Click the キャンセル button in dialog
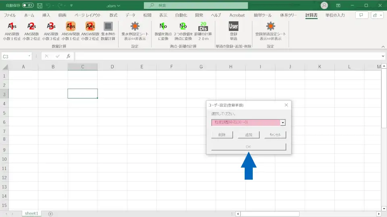The height and width of the screenshot is (217, 387). coord(275,135)
